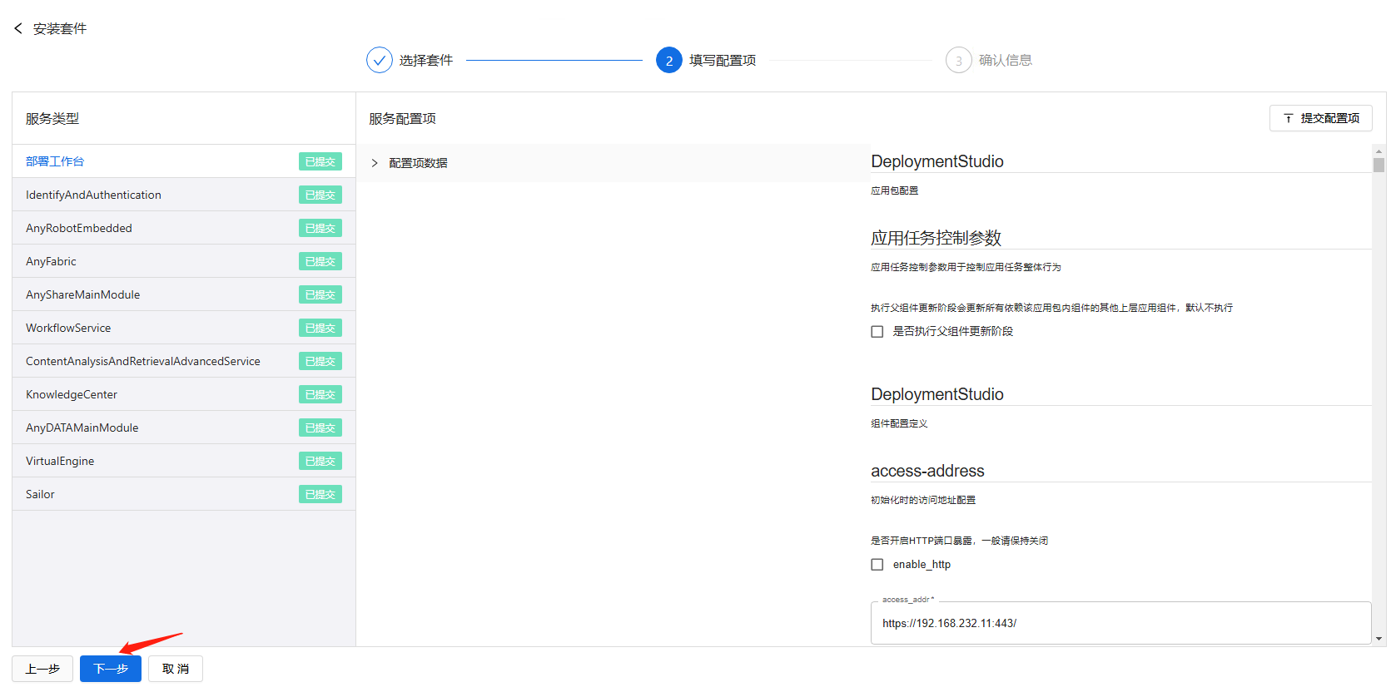The width and height of the screenshot is (1396, 692).
Task: Select 部署工作台 service type
Action: (x=184, y=161)
